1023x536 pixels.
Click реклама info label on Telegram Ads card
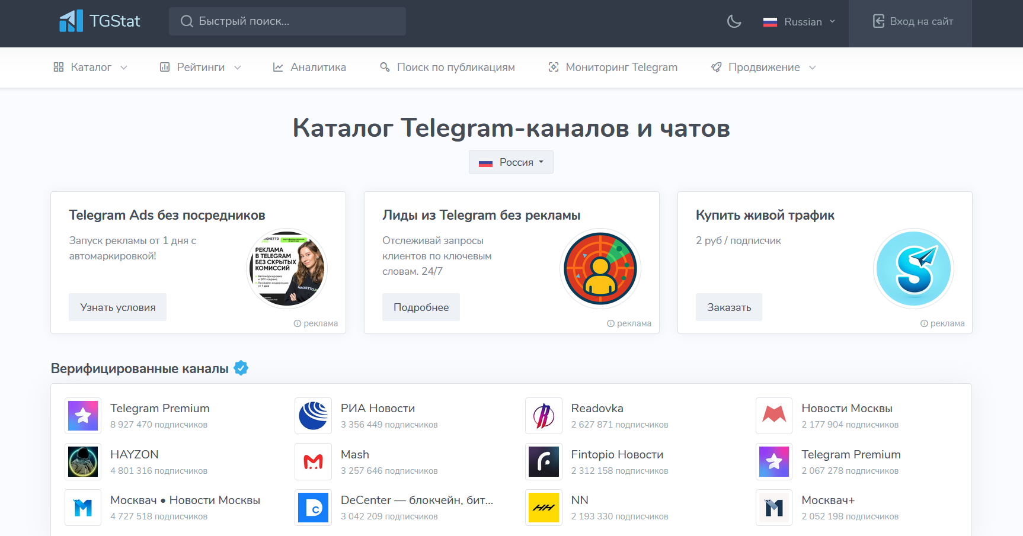pos(316,323)
